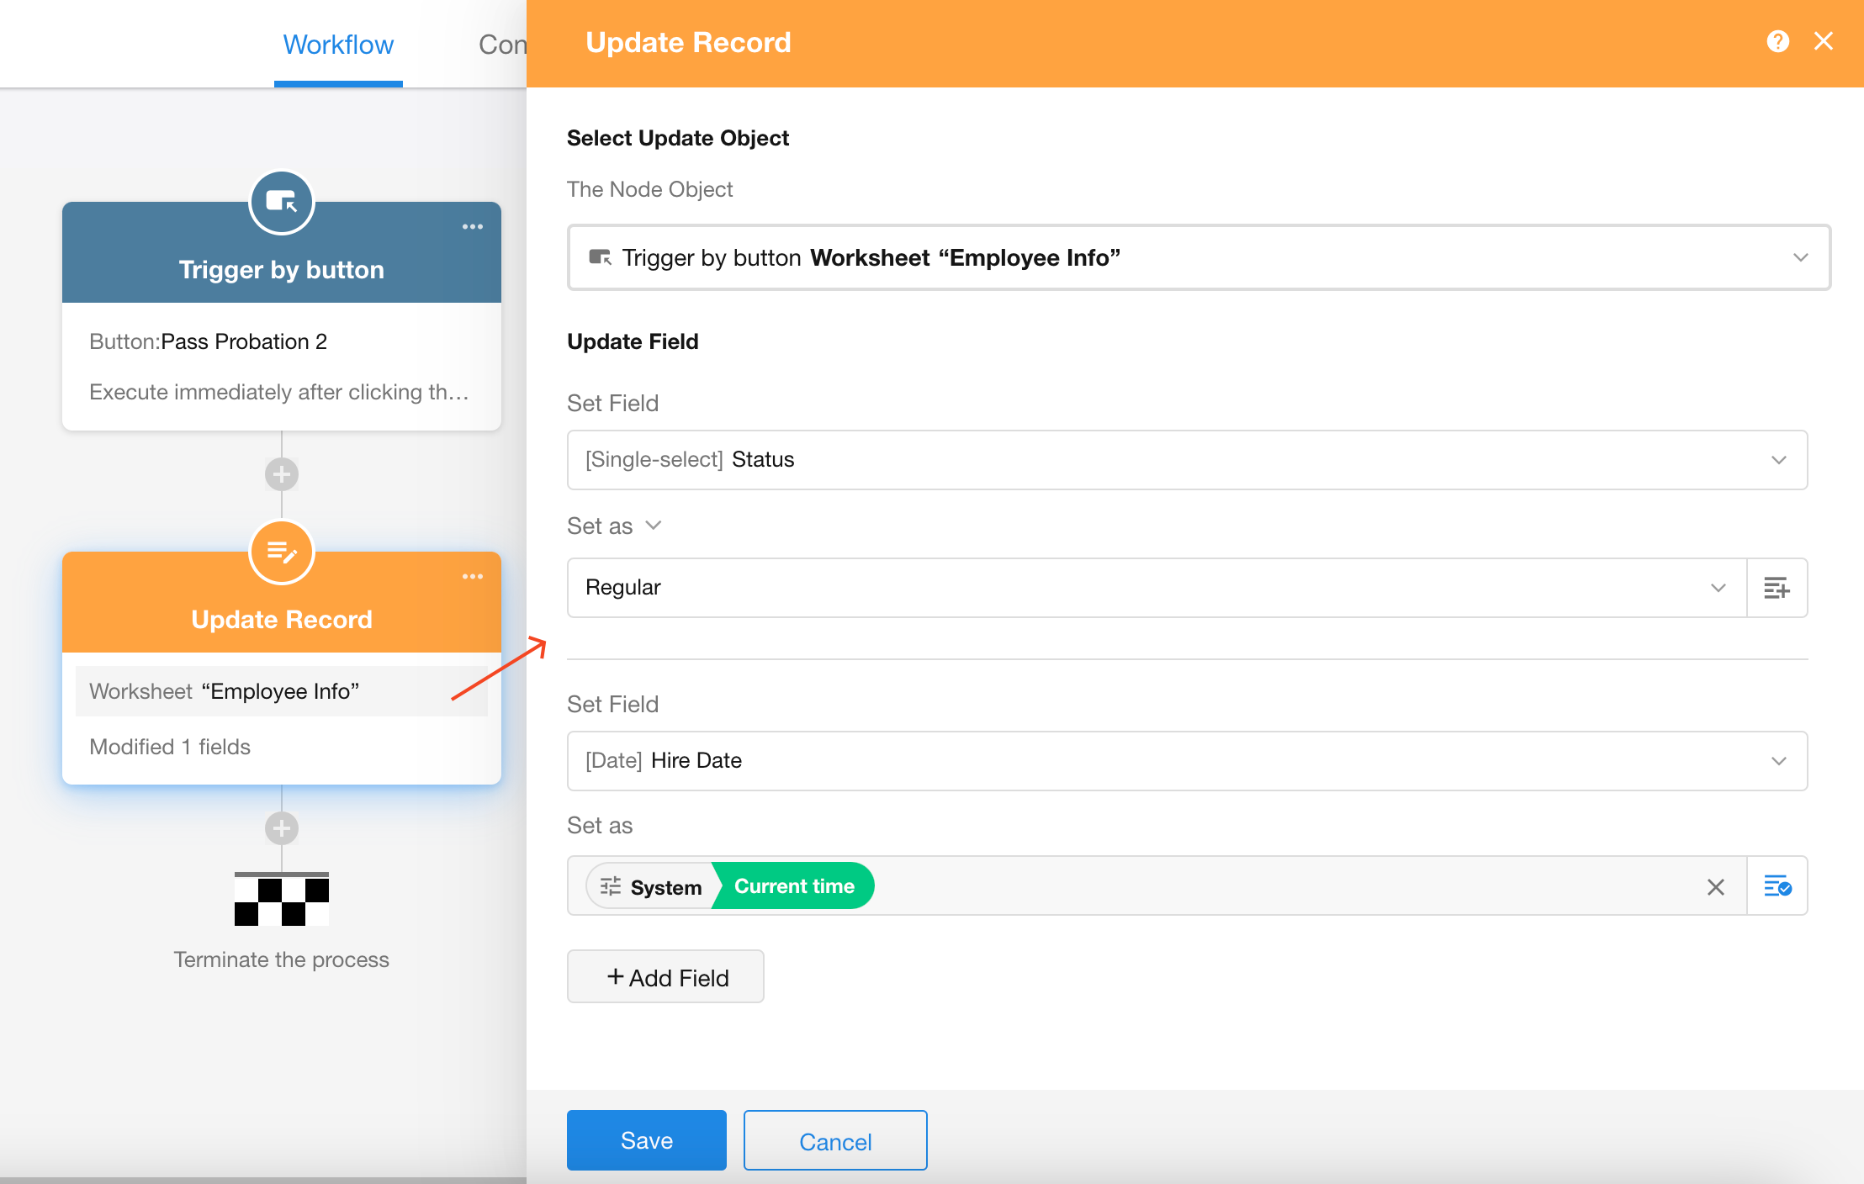Open the Hire Date field dropdown
The height and width of the screenshot is (1184, 1864).
pyautogui.click(x=1778, y=761)
